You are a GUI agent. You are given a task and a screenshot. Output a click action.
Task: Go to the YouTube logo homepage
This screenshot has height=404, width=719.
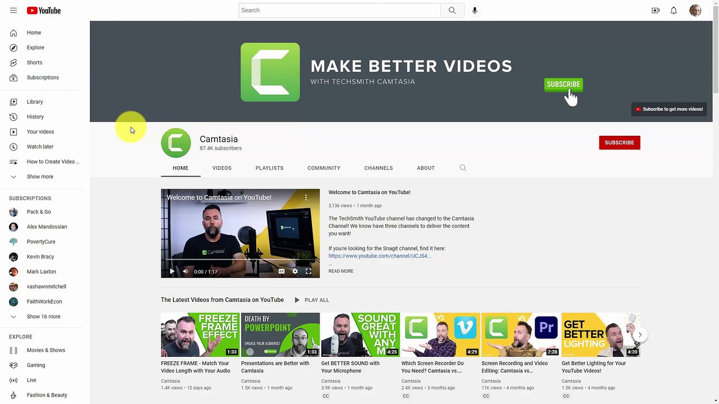tap(43, 10)
